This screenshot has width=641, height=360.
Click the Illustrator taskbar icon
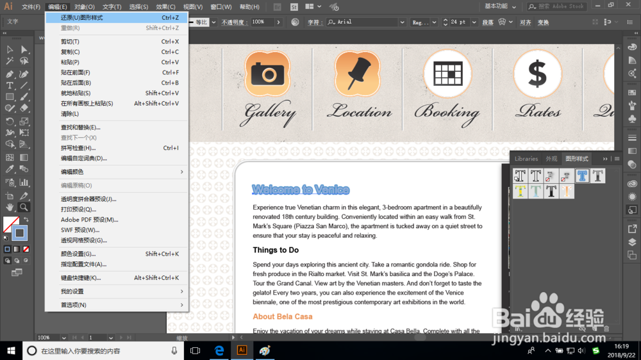242,350
